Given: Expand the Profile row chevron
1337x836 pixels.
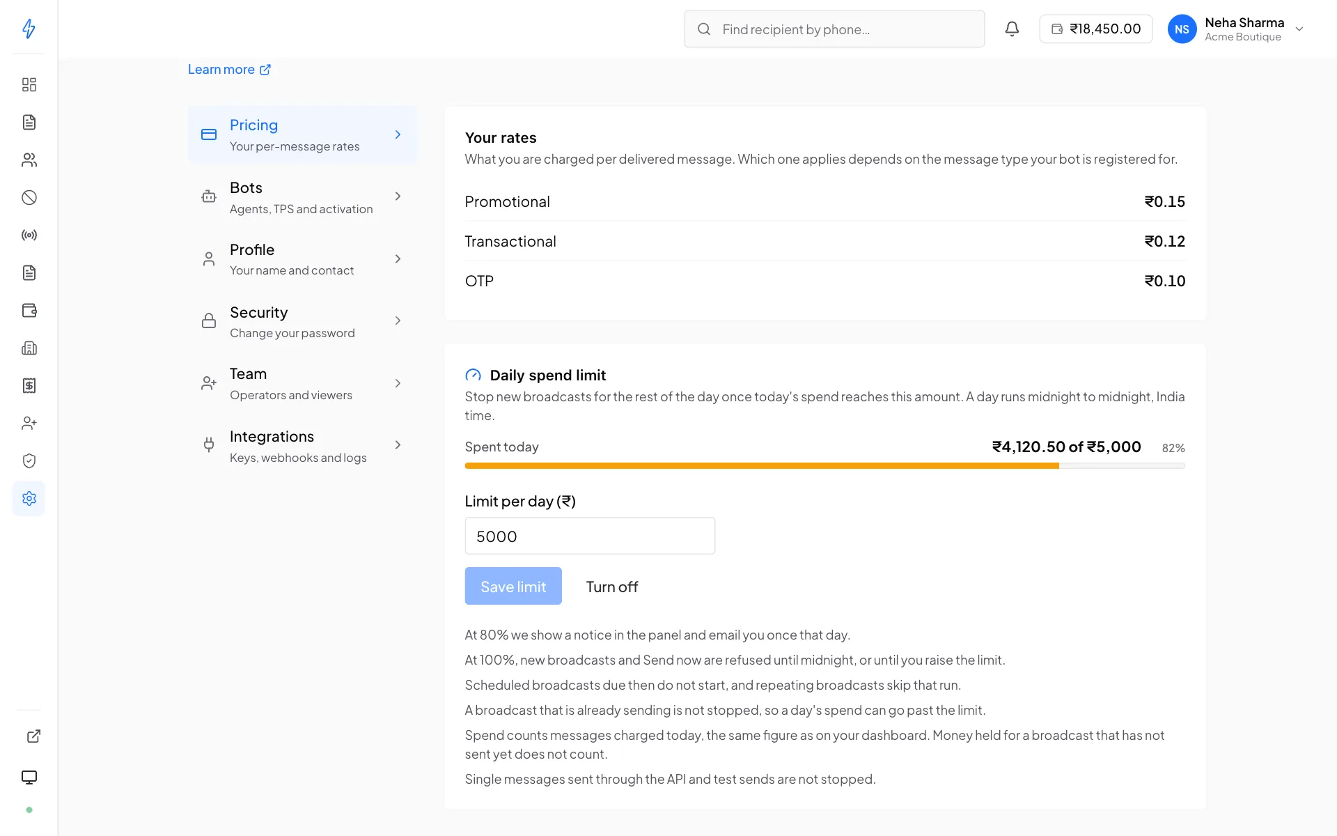Looking at the screenshot, I should coord(398,259).
